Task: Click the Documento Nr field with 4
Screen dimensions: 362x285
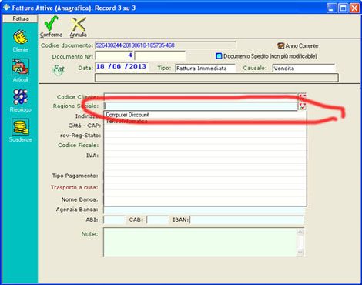Action: click(115, 55)
